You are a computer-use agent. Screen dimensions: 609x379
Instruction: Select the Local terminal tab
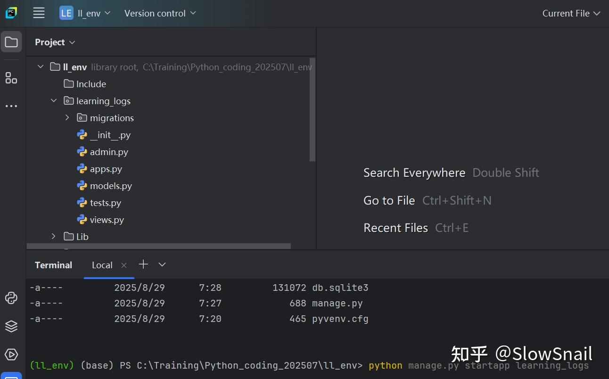coord(102,264)
